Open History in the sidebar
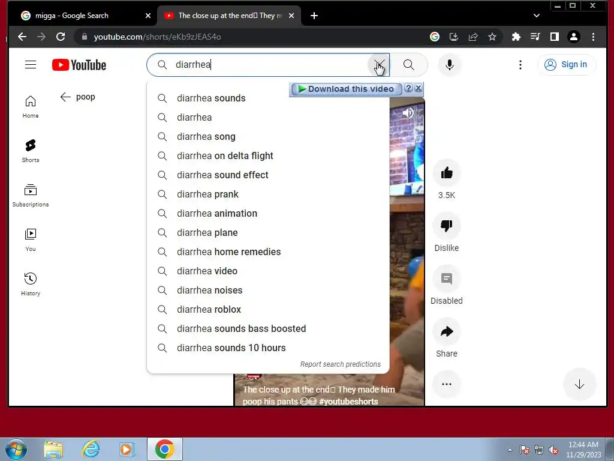This screenshot has height=461, width=614. tap(31, 284)
